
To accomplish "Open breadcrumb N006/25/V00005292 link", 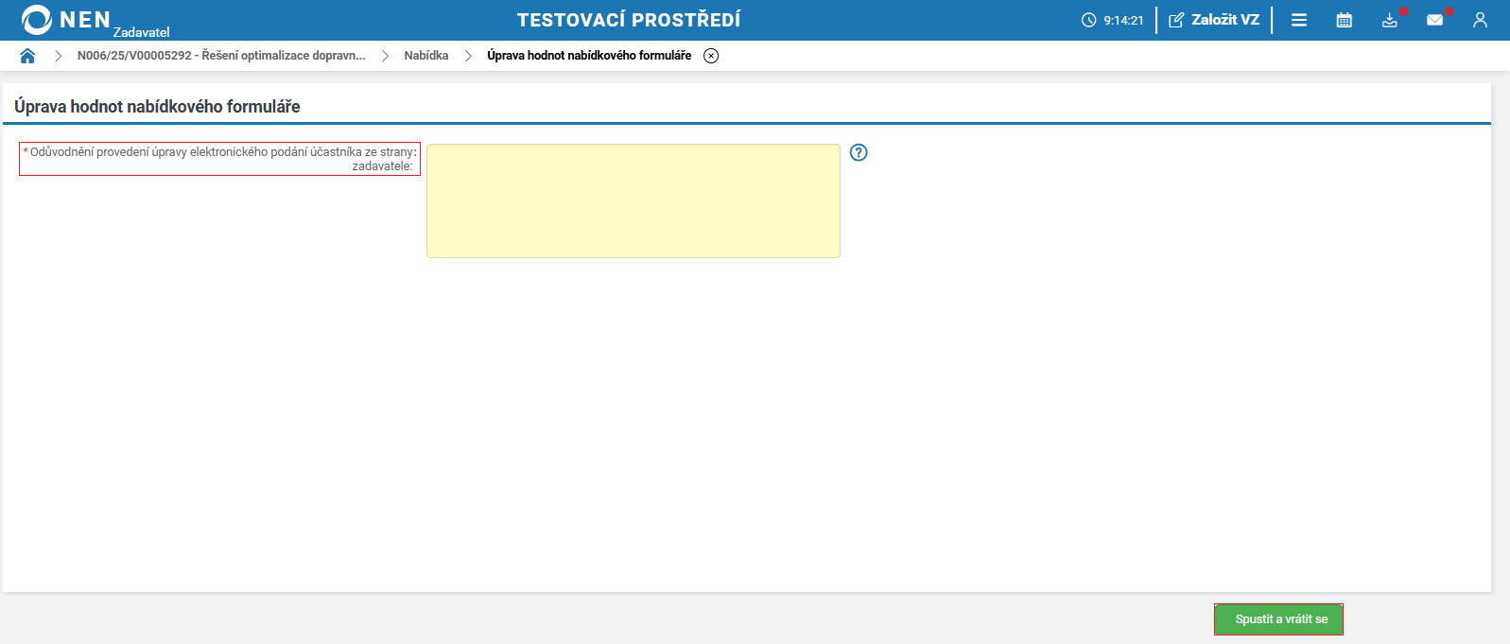I will click(221, 56).
